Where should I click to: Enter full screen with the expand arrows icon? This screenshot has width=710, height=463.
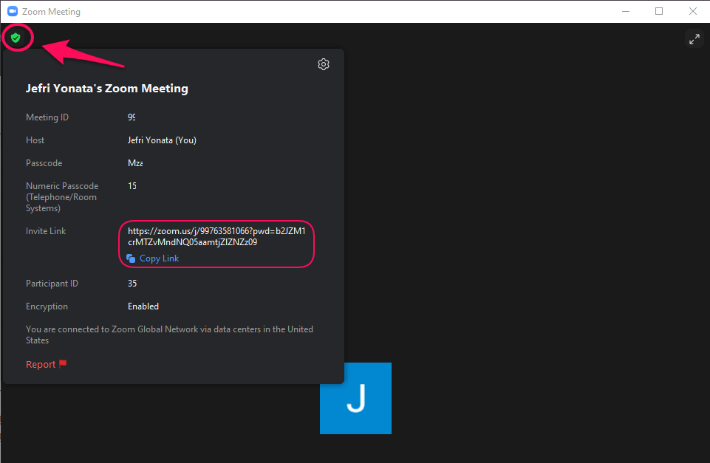pyautogui.click(x=694, y=39)
